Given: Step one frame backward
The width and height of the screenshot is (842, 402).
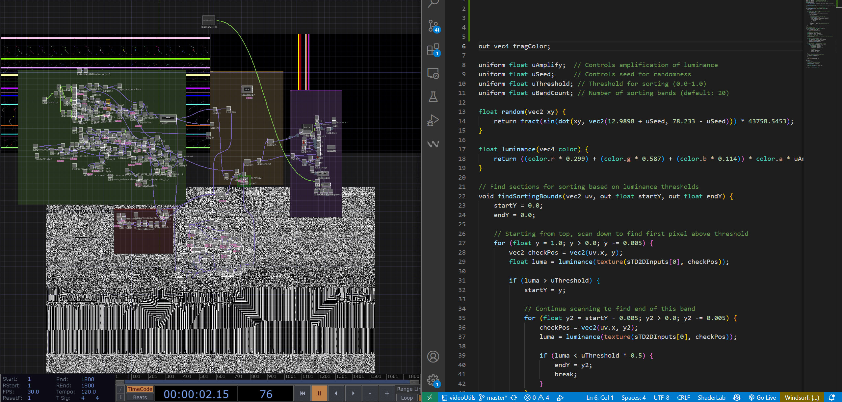Looking at the screenshot, I should click(336, 393).
